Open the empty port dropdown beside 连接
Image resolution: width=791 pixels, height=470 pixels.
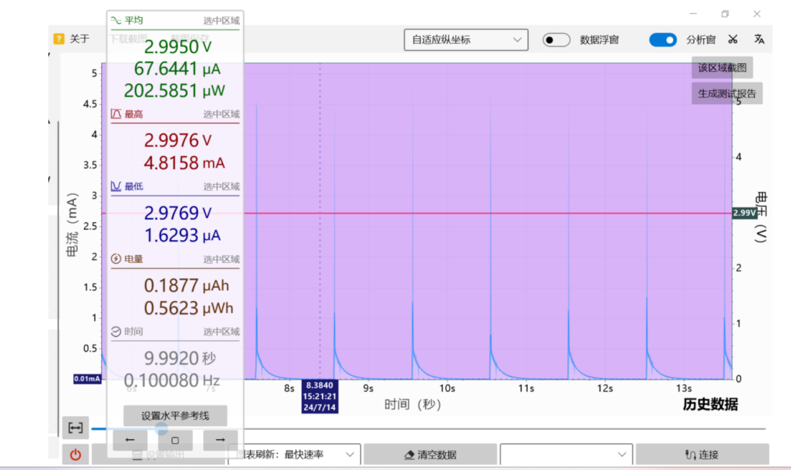click(566, 454)
